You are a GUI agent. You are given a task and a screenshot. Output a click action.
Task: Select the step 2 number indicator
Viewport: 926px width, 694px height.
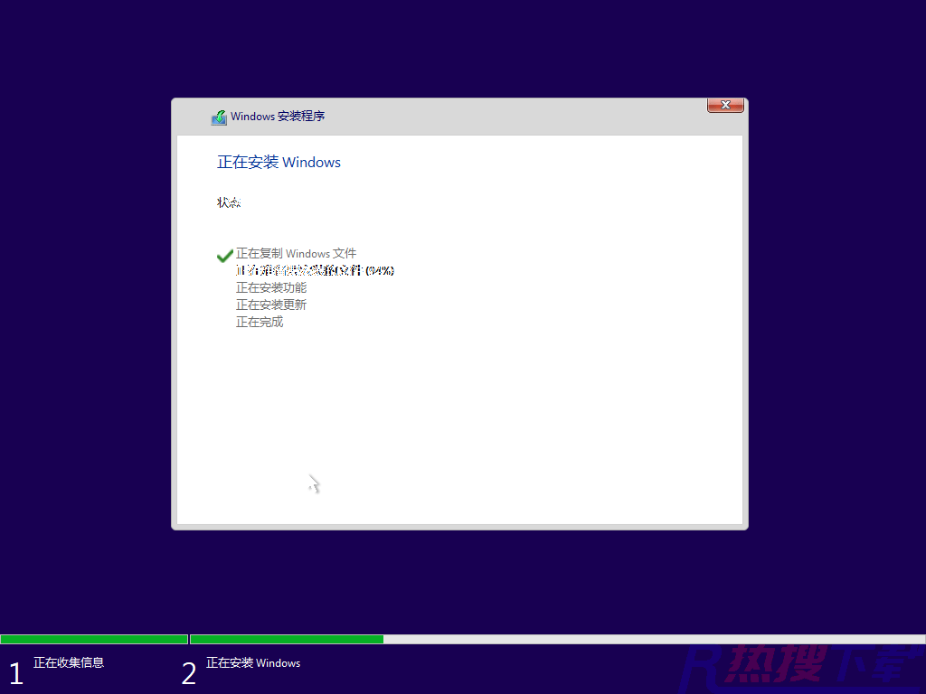tap(189, 672)
